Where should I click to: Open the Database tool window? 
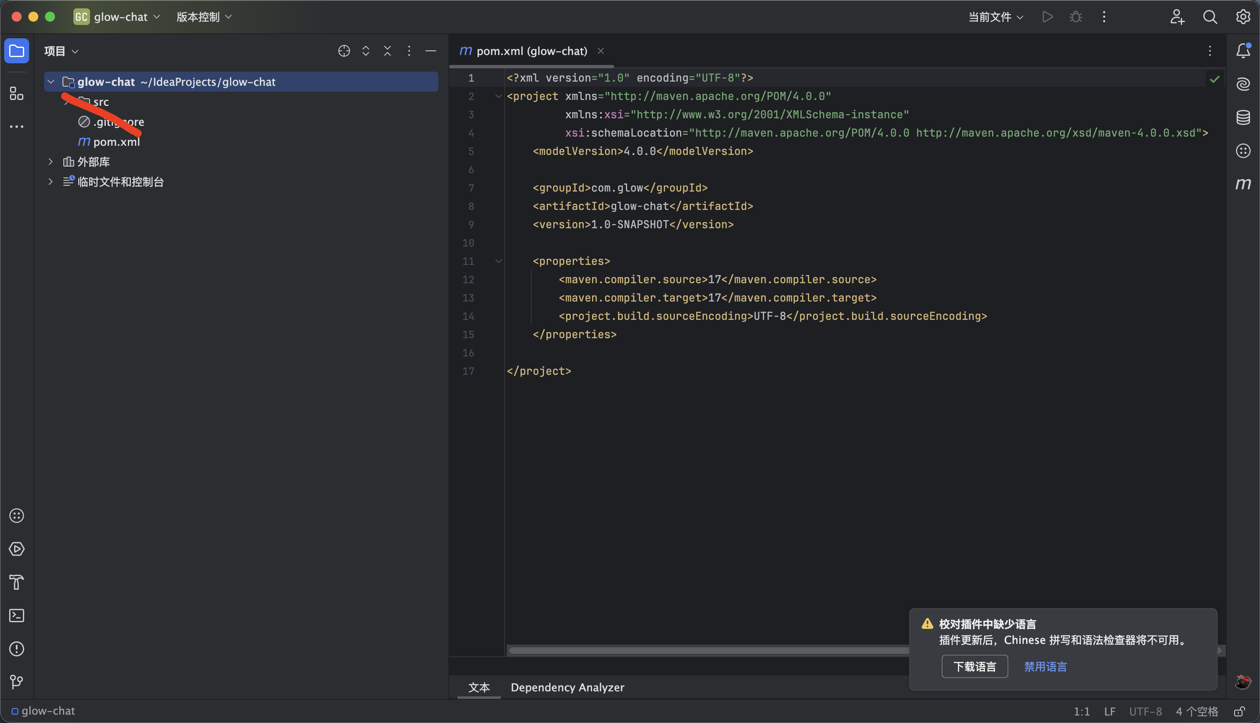(x=1242, y=118)
